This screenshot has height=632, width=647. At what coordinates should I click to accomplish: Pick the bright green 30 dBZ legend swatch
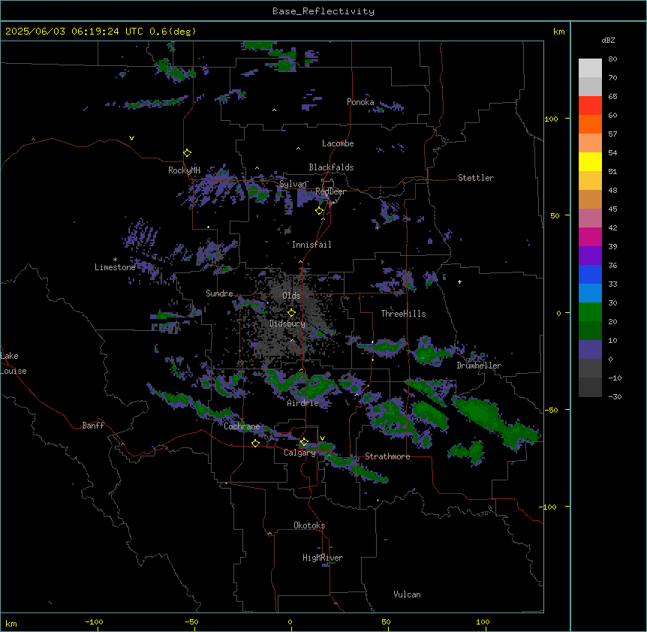pyautogui.click(x=590, y=312)
